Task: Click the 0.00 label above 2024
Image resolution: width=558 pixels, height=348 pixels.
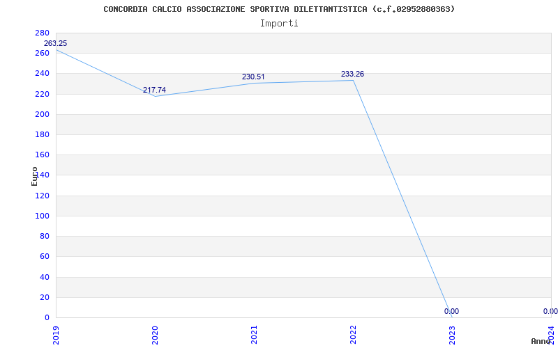Action: pyautogui.click(x=550, y=311)
